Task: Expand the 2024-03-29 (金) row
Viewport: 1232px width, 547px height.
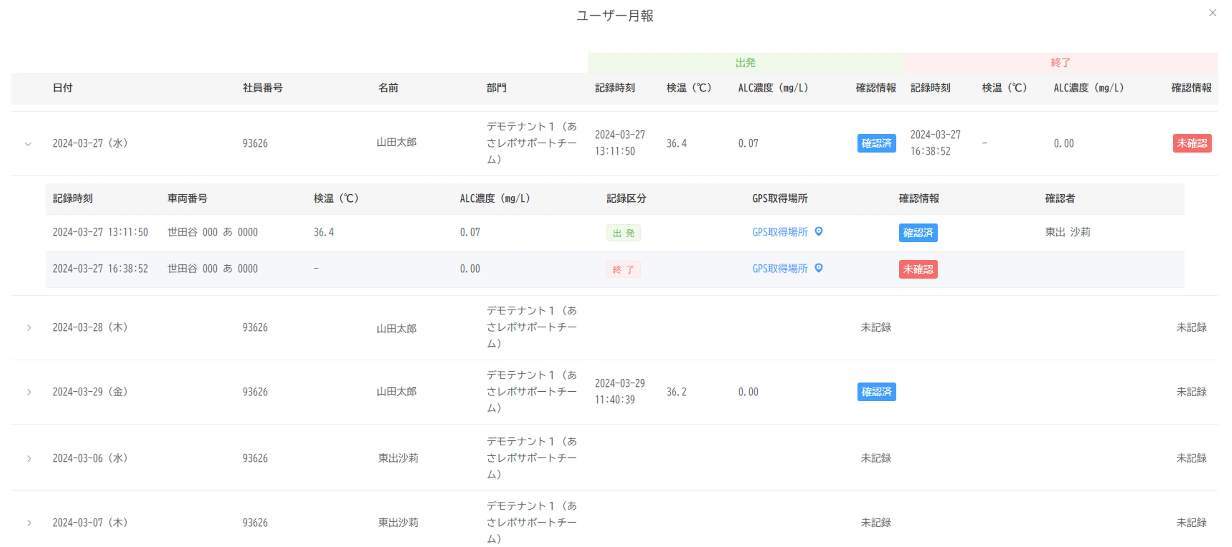Action: click(29, 392)
